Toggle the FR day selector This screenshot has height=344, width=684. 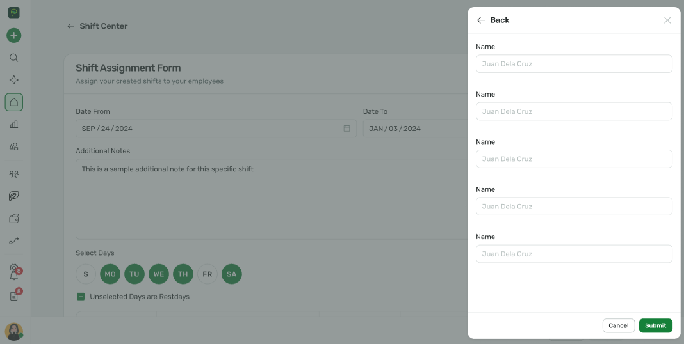click(x=208, y=274)
